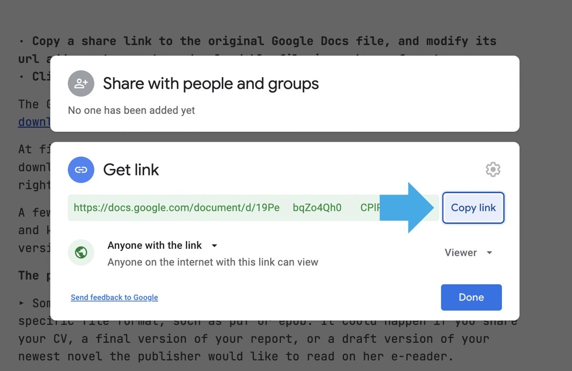Click the No one has been added yet text
The width and height of the screenshot is (572, 371).
click(131, 110)
